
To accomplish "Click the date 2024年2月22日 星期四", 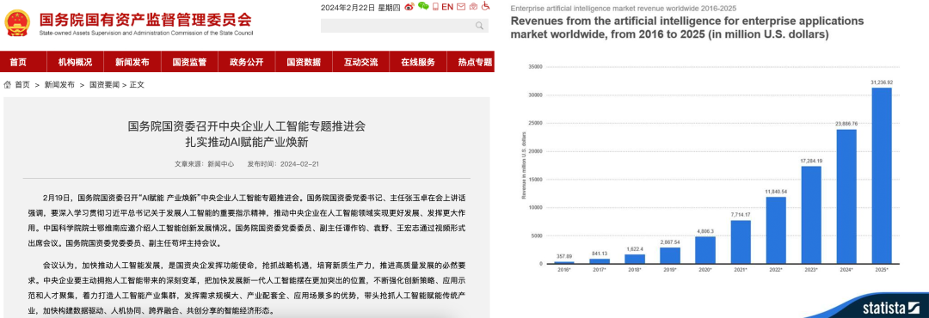I will tap(360, 7).
